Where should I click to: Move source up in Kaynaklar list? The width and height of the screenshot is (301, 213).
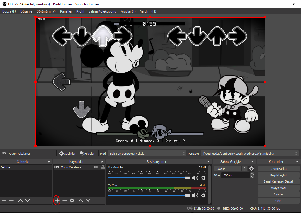click(x=81, y=200)
